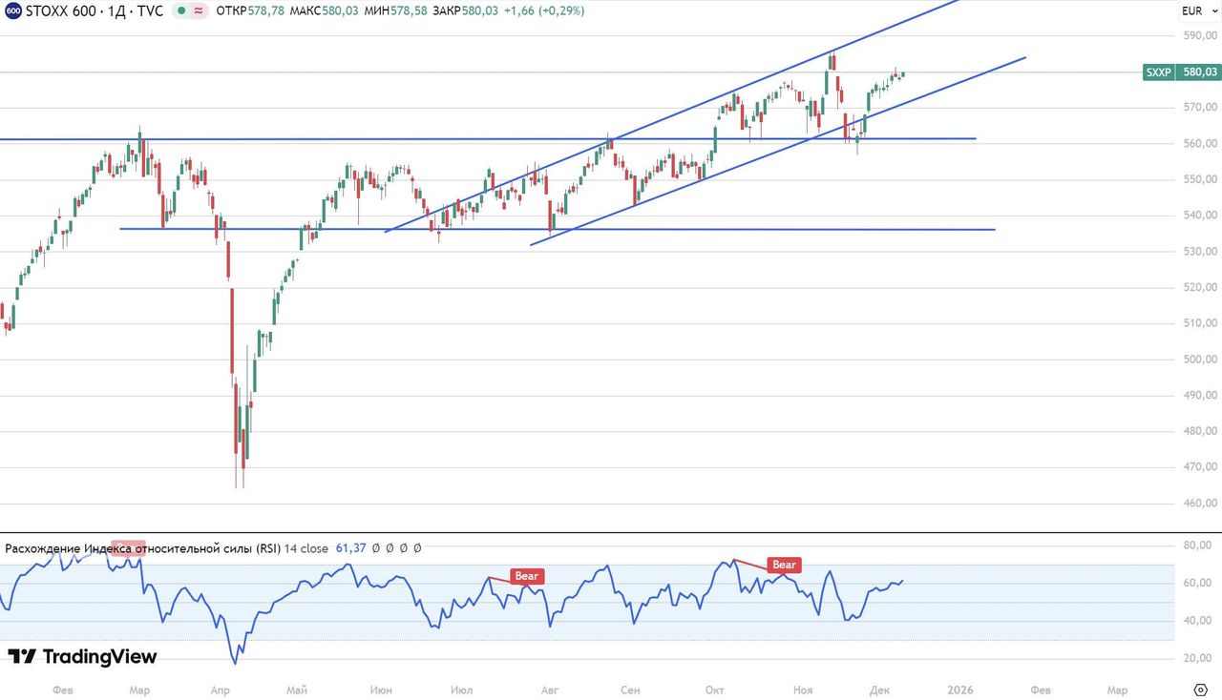Click the RSI value 61,37 in legend
Image resolution: width=1222 pixels, height=700 pixels.
[348, 548]
